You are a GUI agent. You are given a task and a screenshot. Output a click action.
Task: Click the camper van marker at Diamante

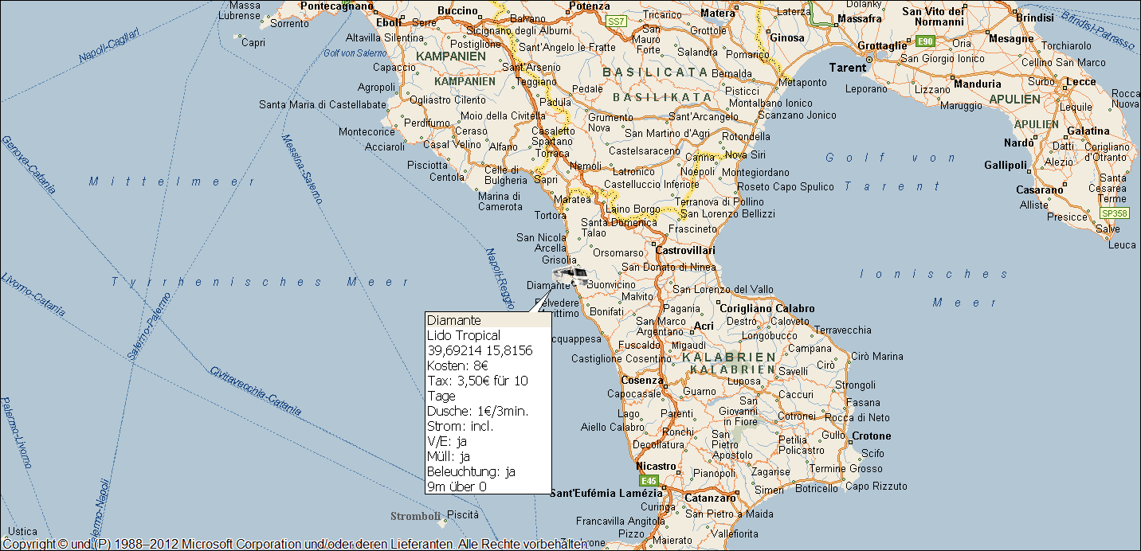570,276
